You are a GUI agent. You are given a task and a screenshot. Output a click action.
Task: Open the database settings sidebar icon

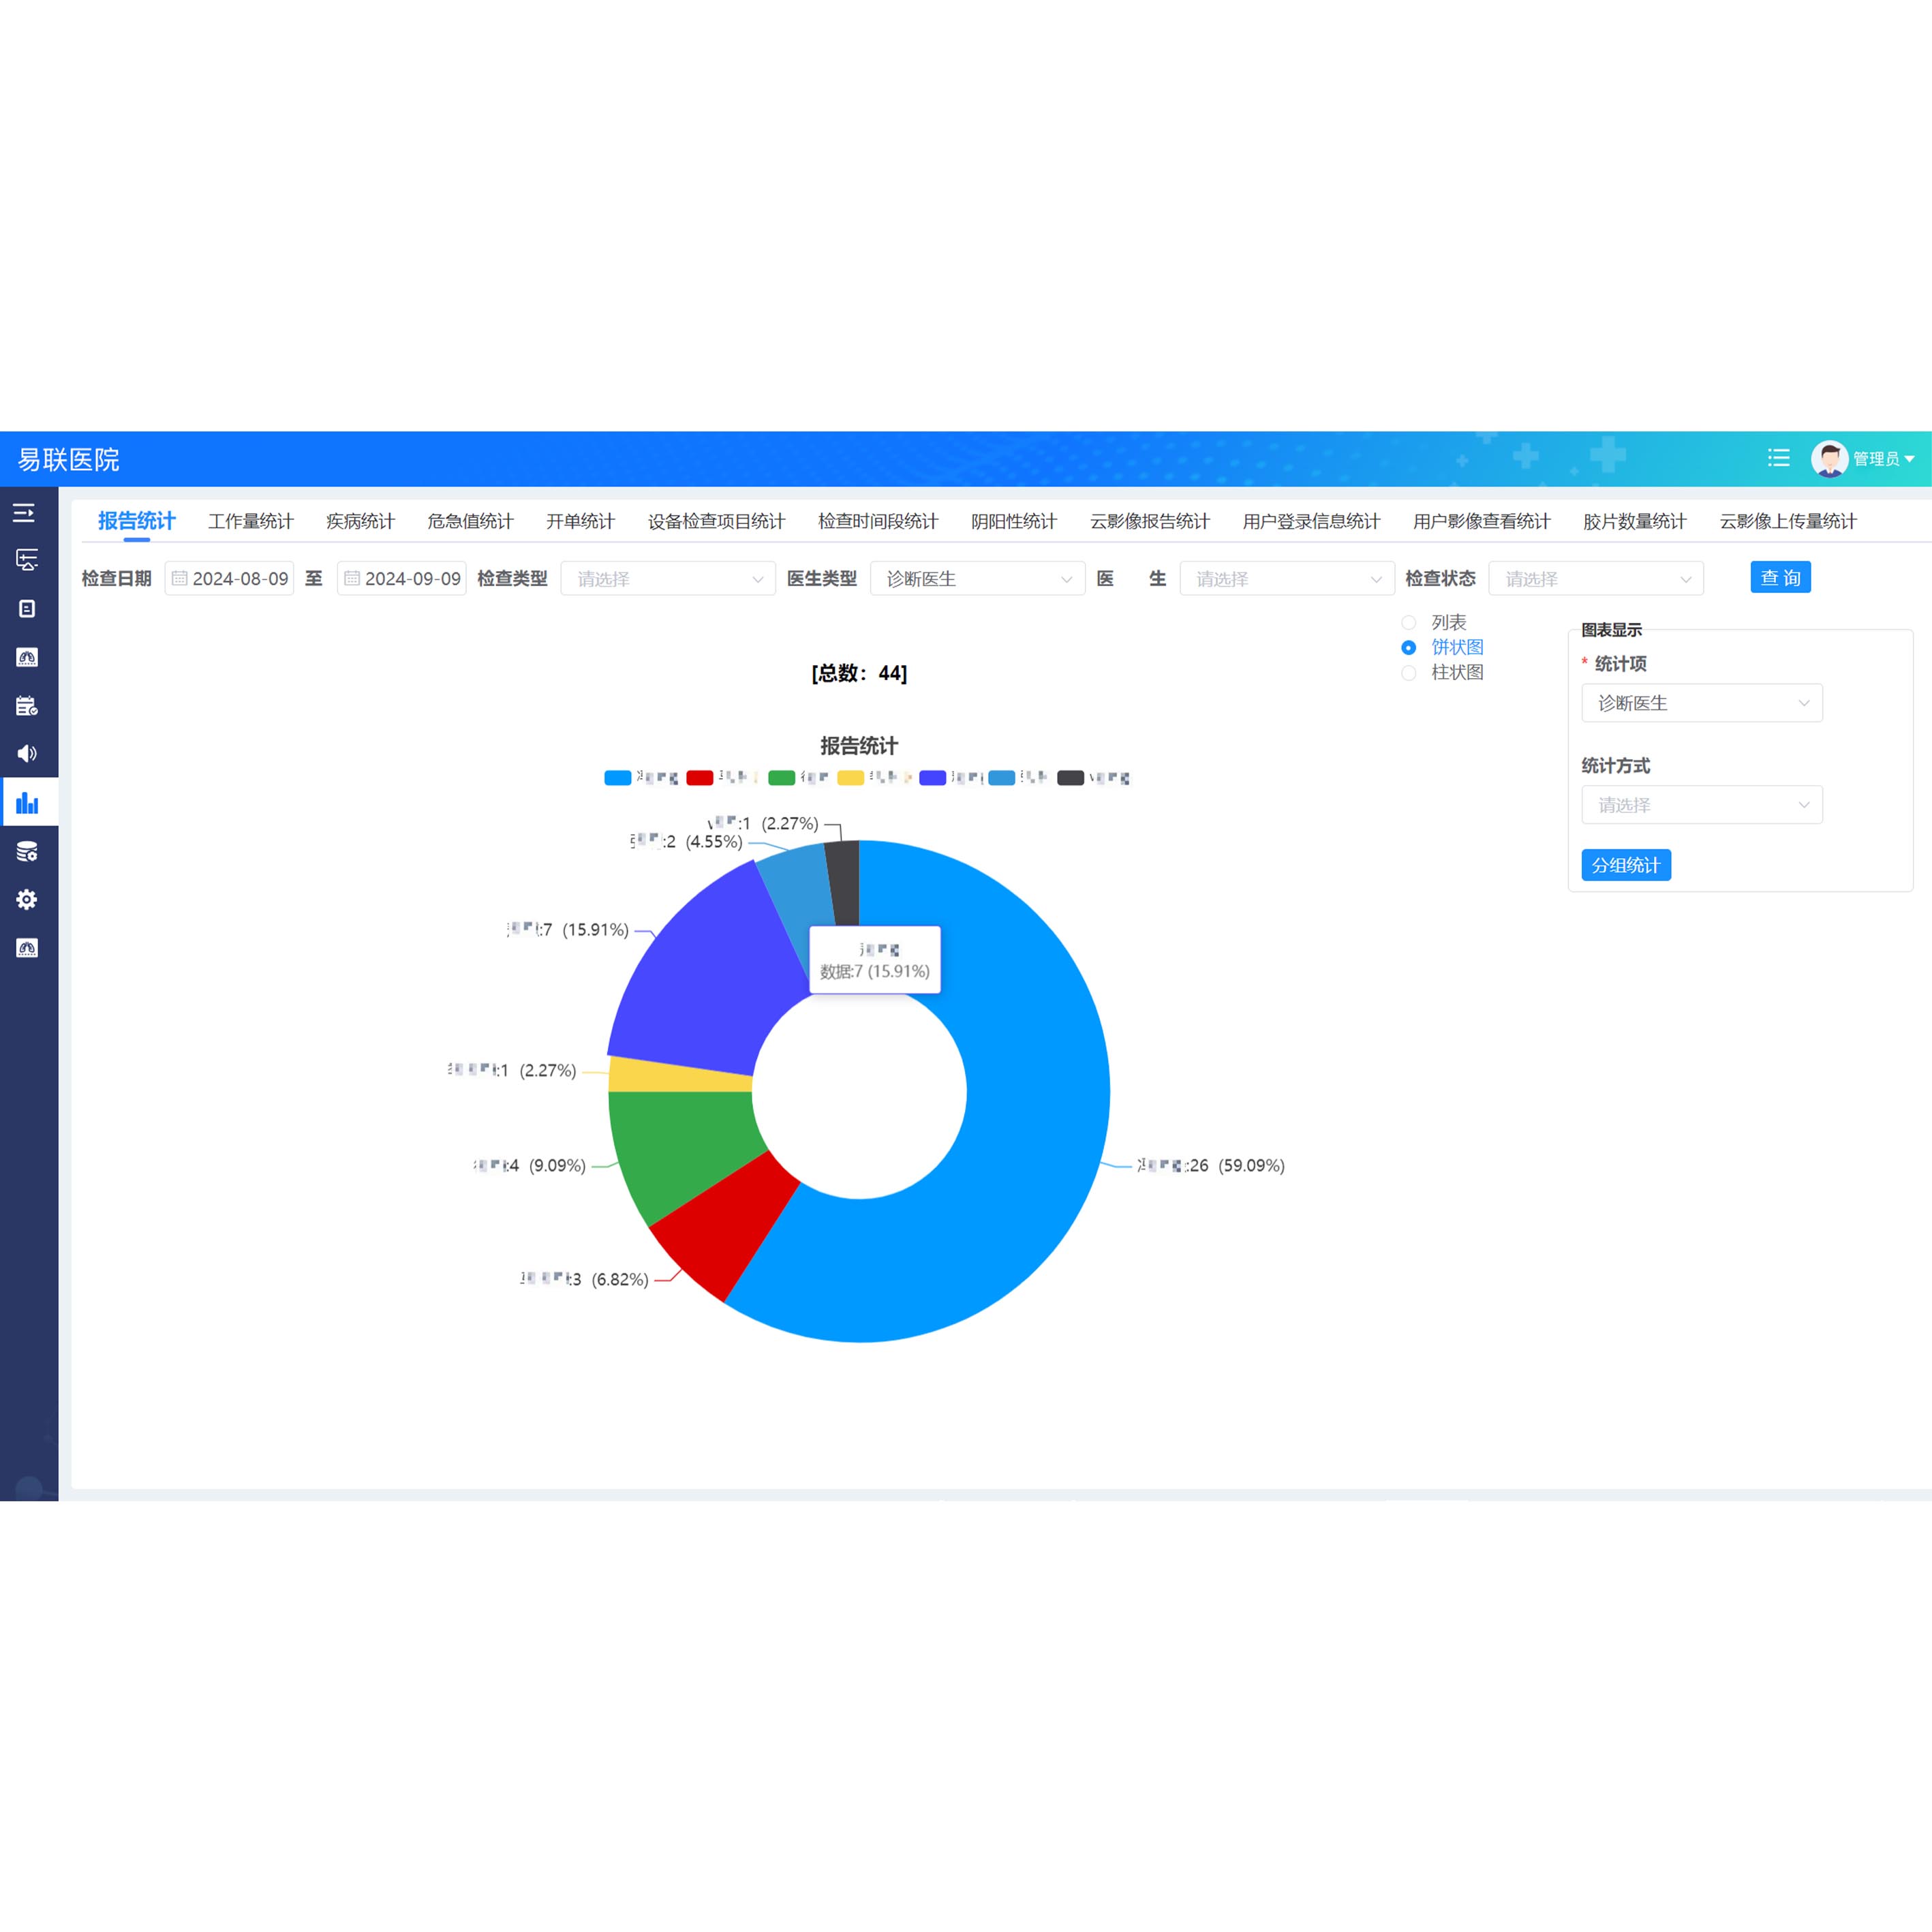[27, 851]
